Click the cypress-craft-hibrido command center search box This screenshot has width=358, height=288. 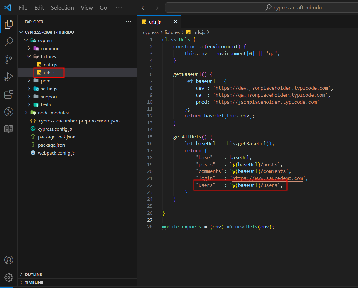(x=261, y=8)
